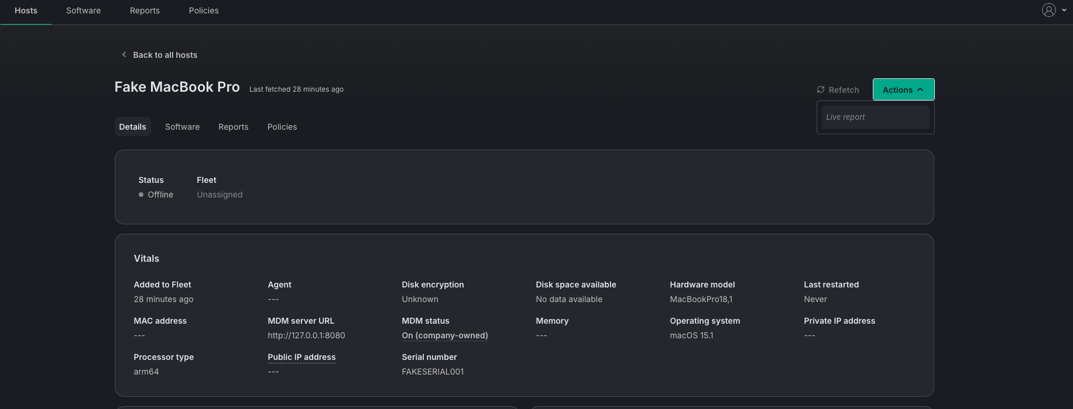Click the Public IP address label
The width and height of the screenshot is (1073, 409).
301,357
